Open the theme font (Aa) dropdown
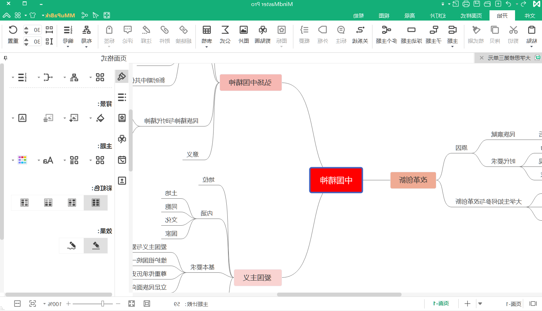This screenshot has height=311, width=542. (39, 160)
